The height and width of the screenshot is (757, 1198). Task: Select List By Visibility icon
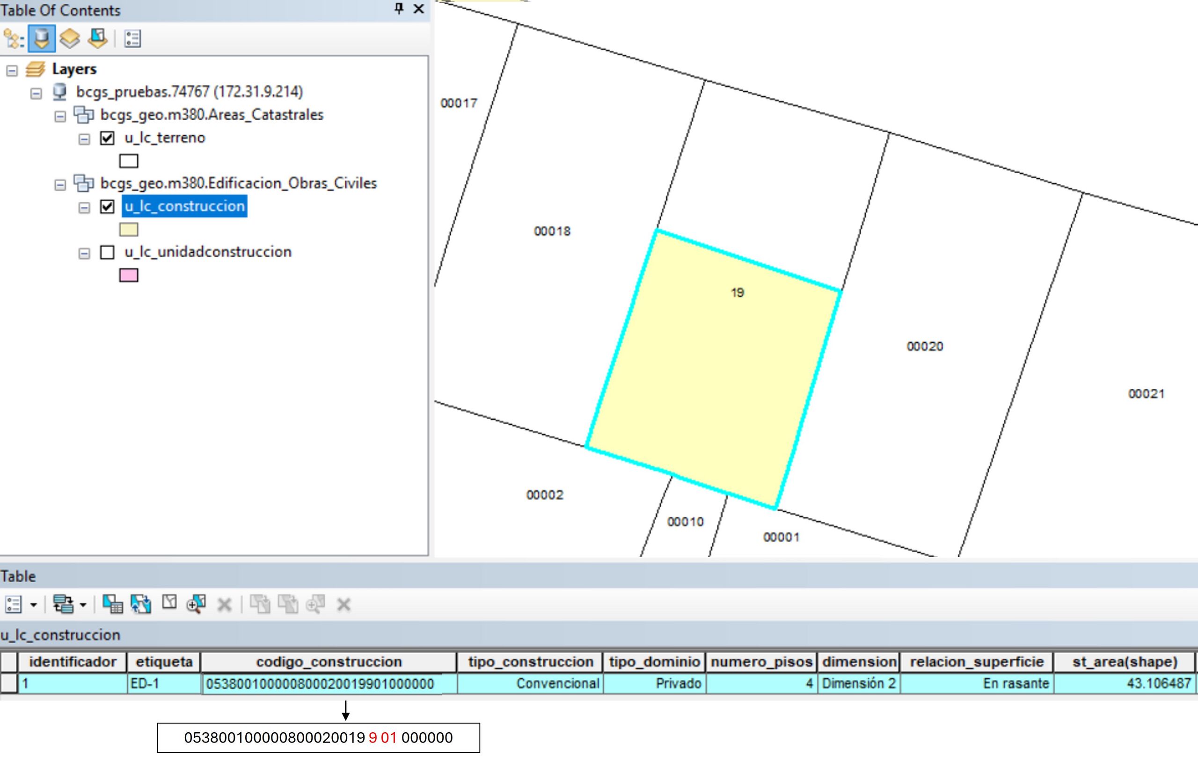click(70, 39)
